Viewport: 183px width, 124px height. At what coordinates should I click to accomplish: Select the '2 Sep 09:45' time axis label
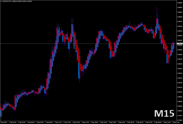click(49, 122)
